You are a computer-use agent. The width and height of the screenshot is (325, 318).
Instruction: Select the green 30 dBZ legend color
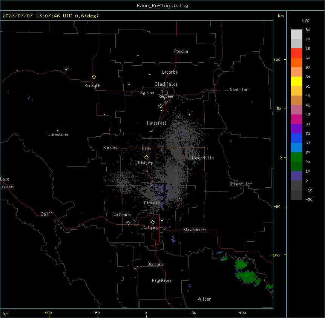coord(296,157)
